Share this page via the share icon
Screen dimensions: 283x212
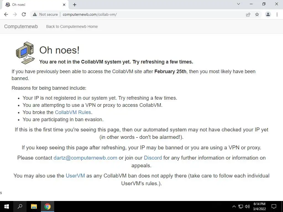[x=248, y=14]
